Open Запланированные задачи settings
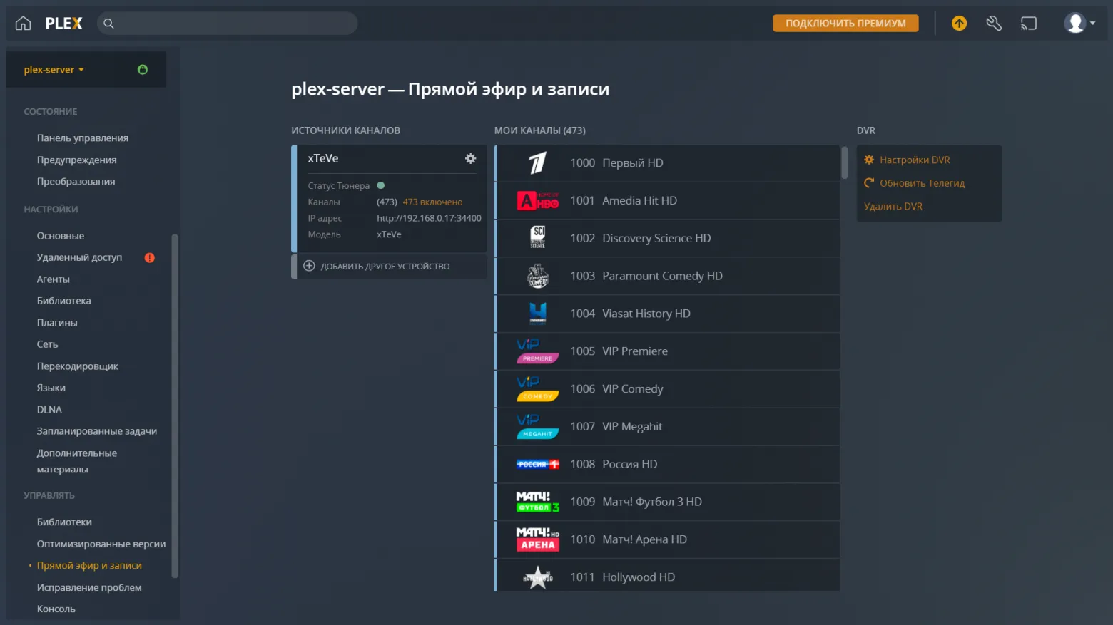This screenshot has width=1113, height=625. [97, 431]
